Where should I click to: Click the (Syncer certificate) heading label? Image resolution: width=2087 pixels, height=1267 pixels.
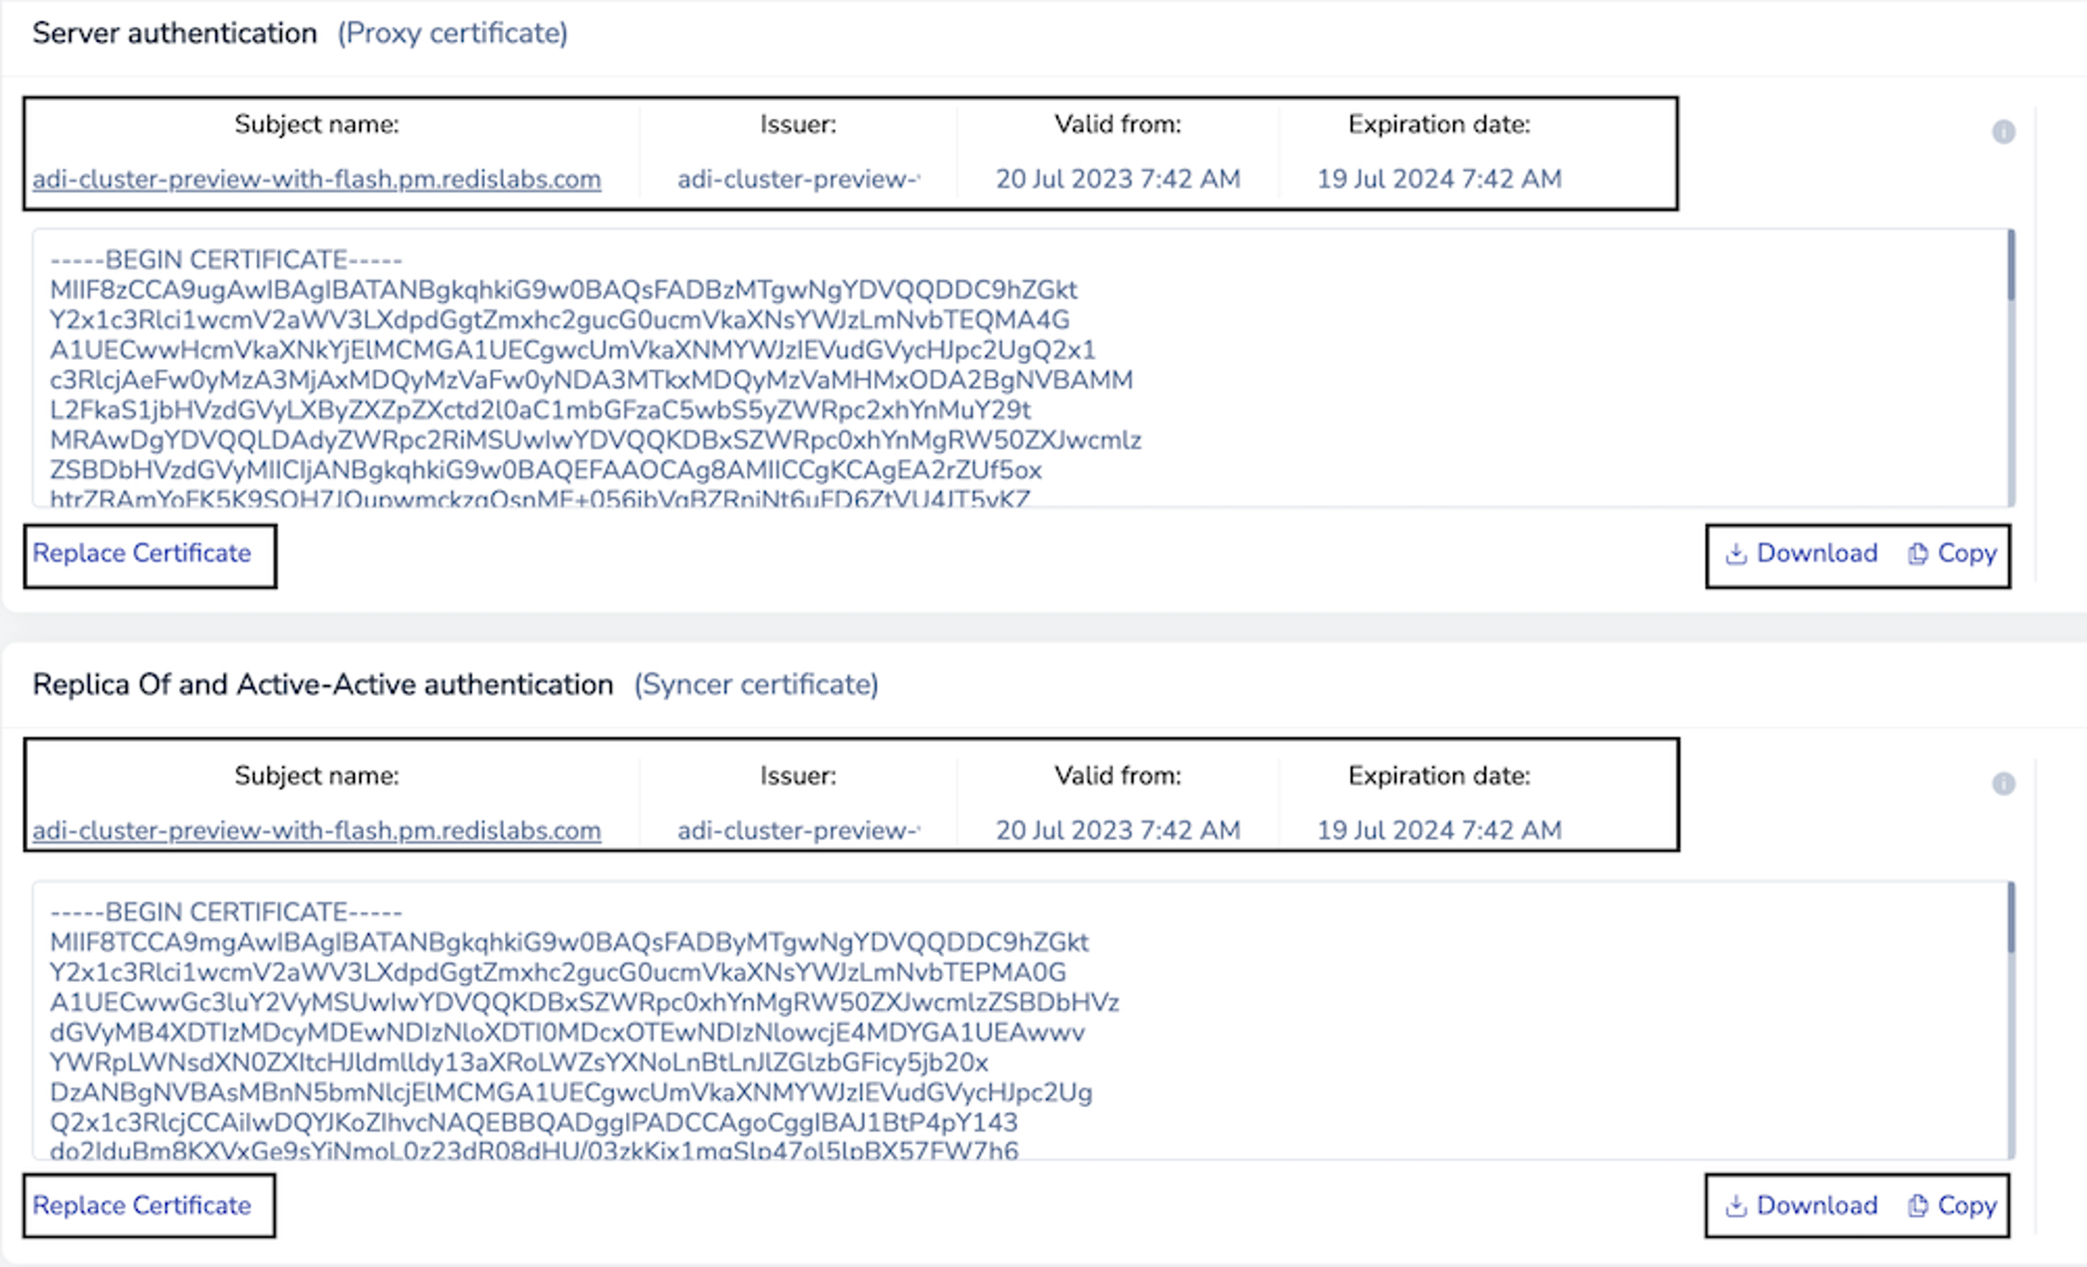[755, 685]
